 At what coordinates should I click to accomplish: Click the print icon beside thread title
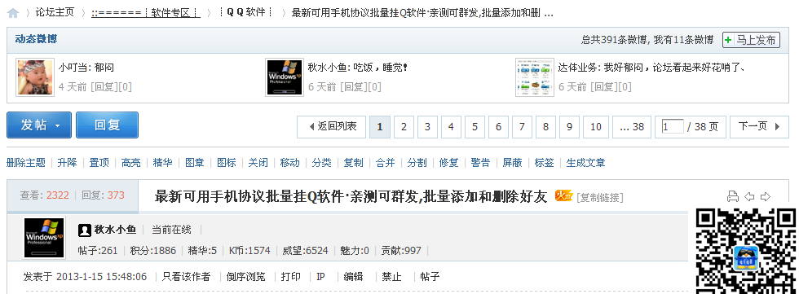click(x=732, y=197)
